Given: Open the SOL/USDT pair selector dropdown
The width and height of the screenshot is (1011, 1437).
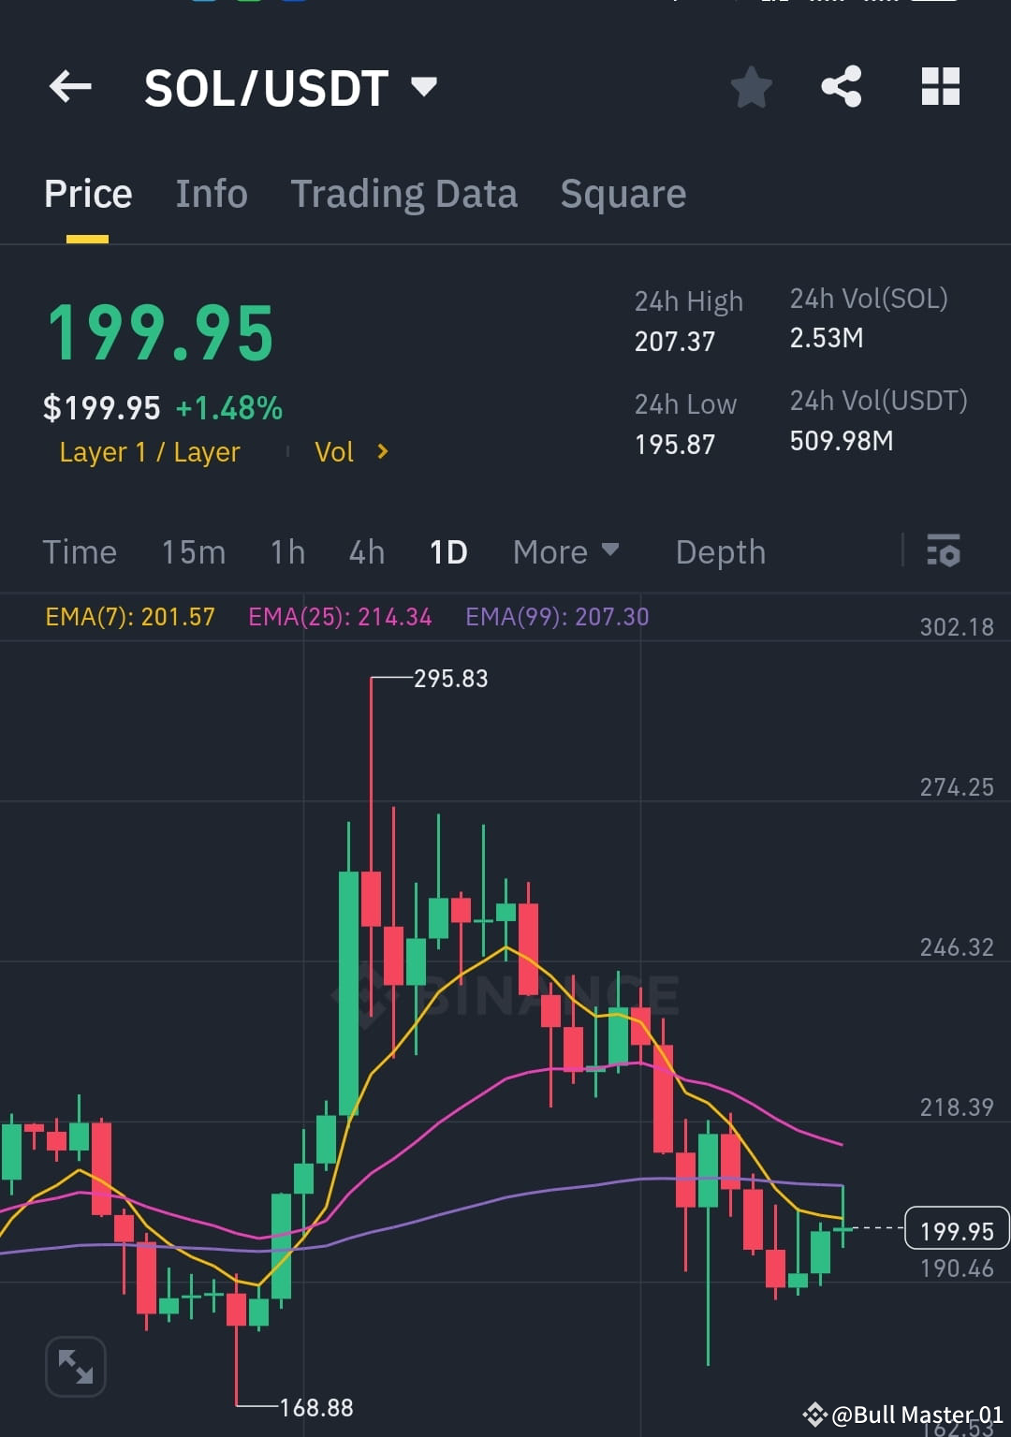Looking at the screenshot, I should pyautogui.click(x=424, y=86).
